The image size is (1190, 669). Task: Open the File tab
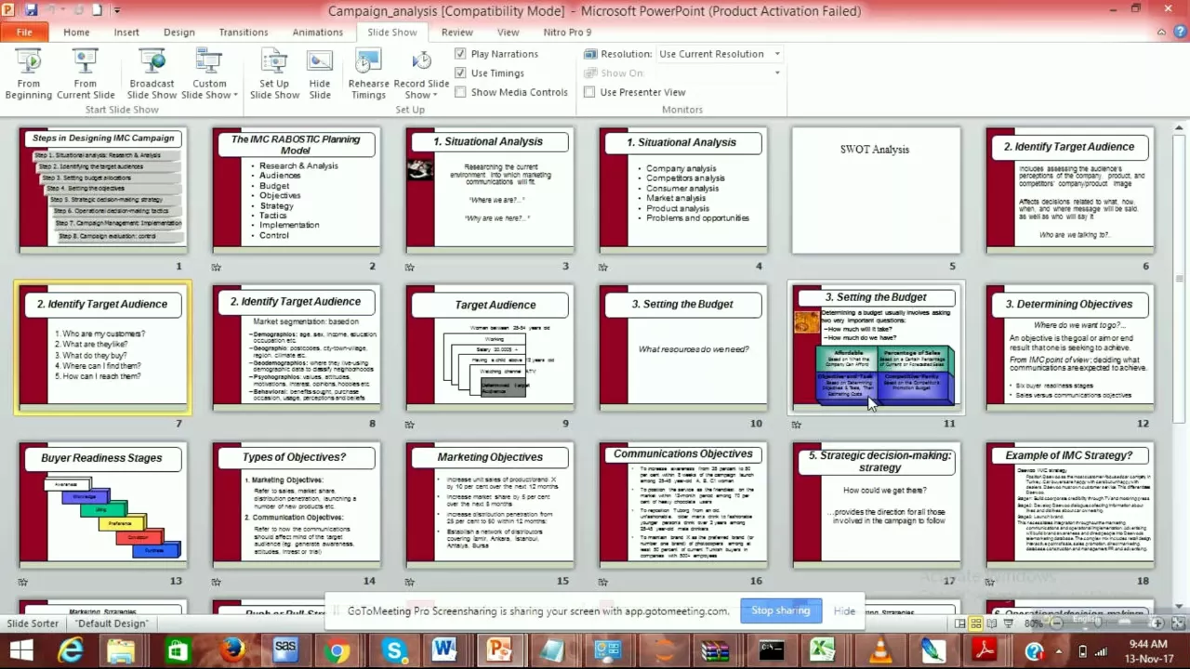[24, 32]
